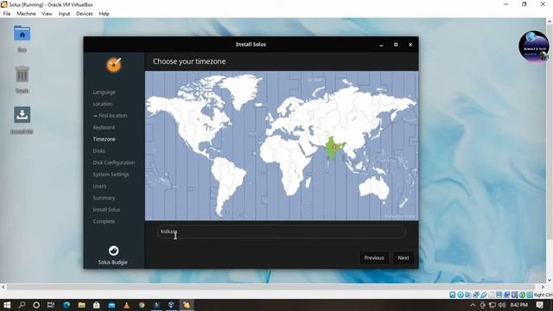Maximize the Install Solus window
Screen dimensions: 553x311
pyautogui.click(x=396, y=45)
